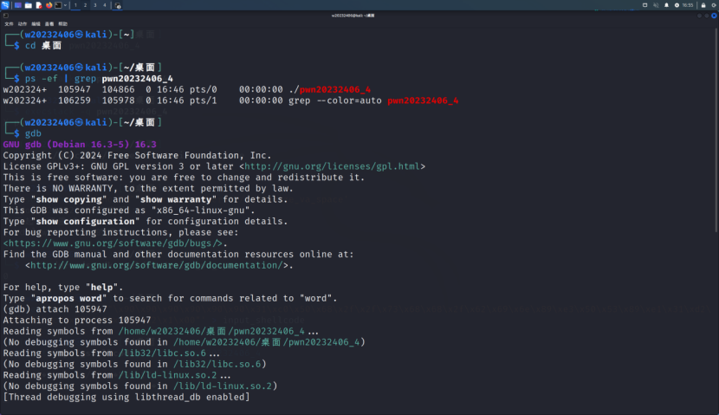719x415 pixels.
Task: Click the power manager tray icon
Action: (x=677, y=5)
